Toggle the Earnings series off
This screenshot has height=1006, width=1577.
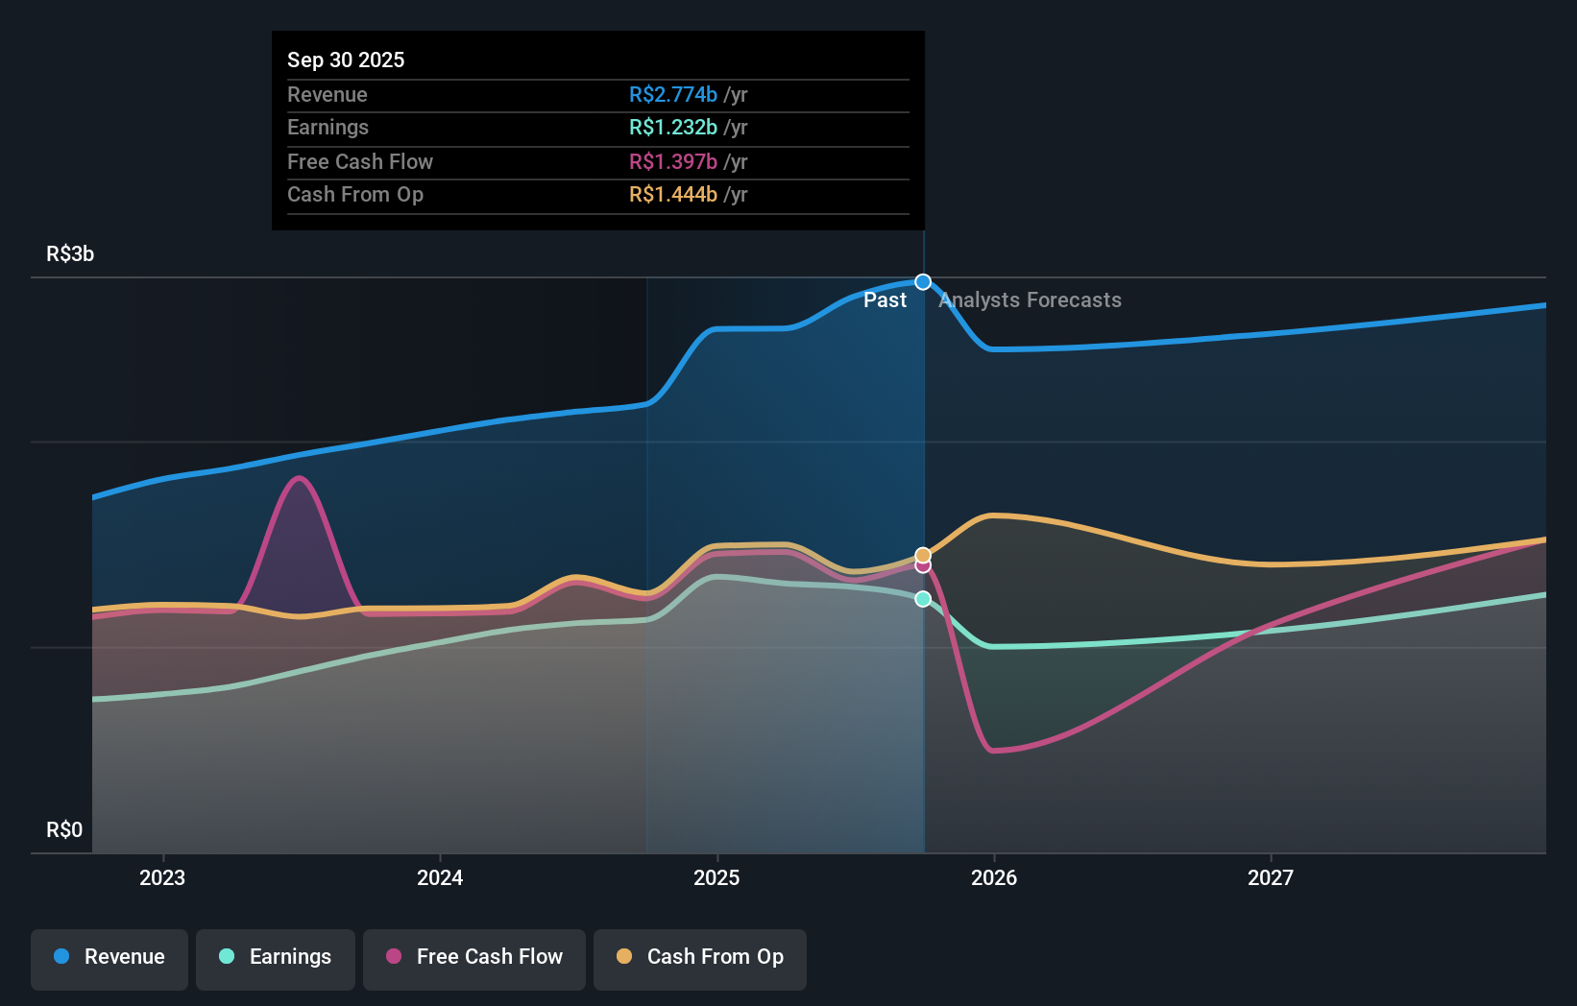pyautogui.click(x=276, y=958)
